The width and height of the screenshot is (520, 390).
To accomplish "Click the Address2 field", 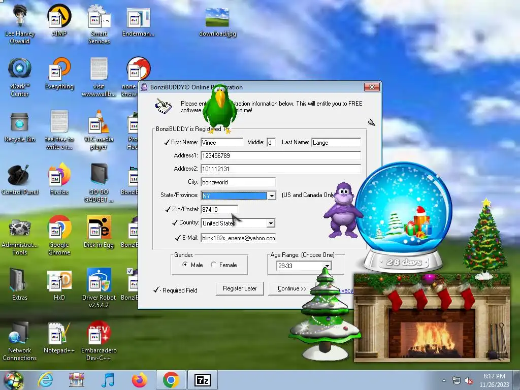I will pyautogui.click(x=280, y=169).
